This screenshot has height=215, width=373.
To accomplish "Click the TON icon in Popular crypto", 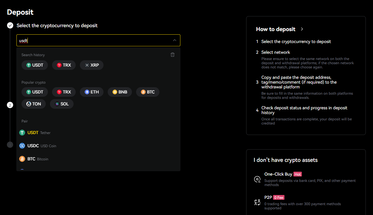I will pos(29,104).
